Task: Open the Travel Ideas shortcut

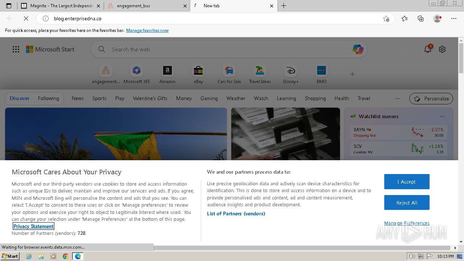Action: [x=260, y=74]
